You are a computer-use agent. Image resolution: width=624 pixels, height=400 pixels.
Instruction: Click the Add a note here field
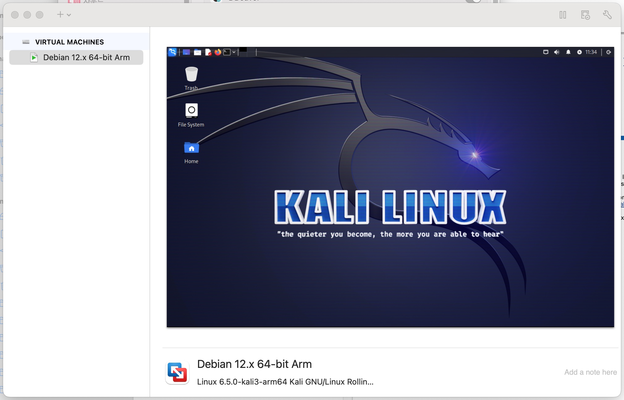point(590,372)
